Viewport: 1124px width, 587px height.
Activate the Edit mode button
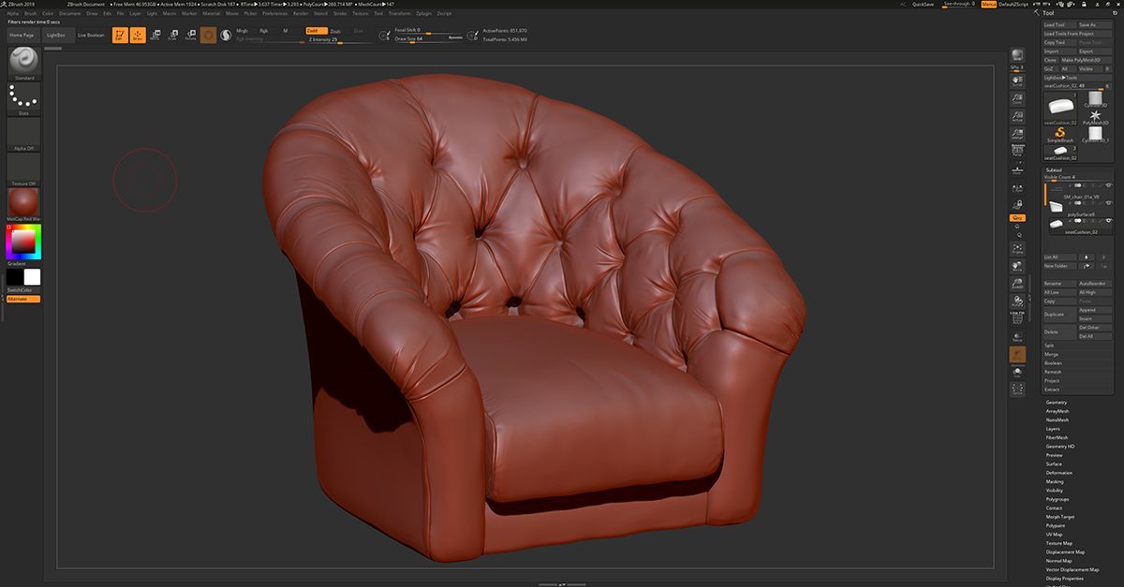click(120, 35)
